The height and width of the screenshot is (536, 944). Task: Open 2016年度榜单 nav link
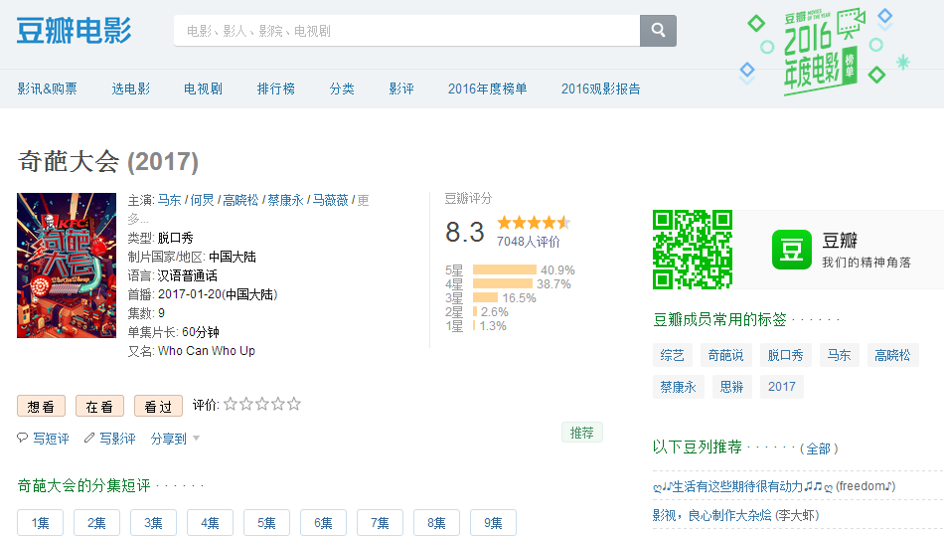click(488, 89)
